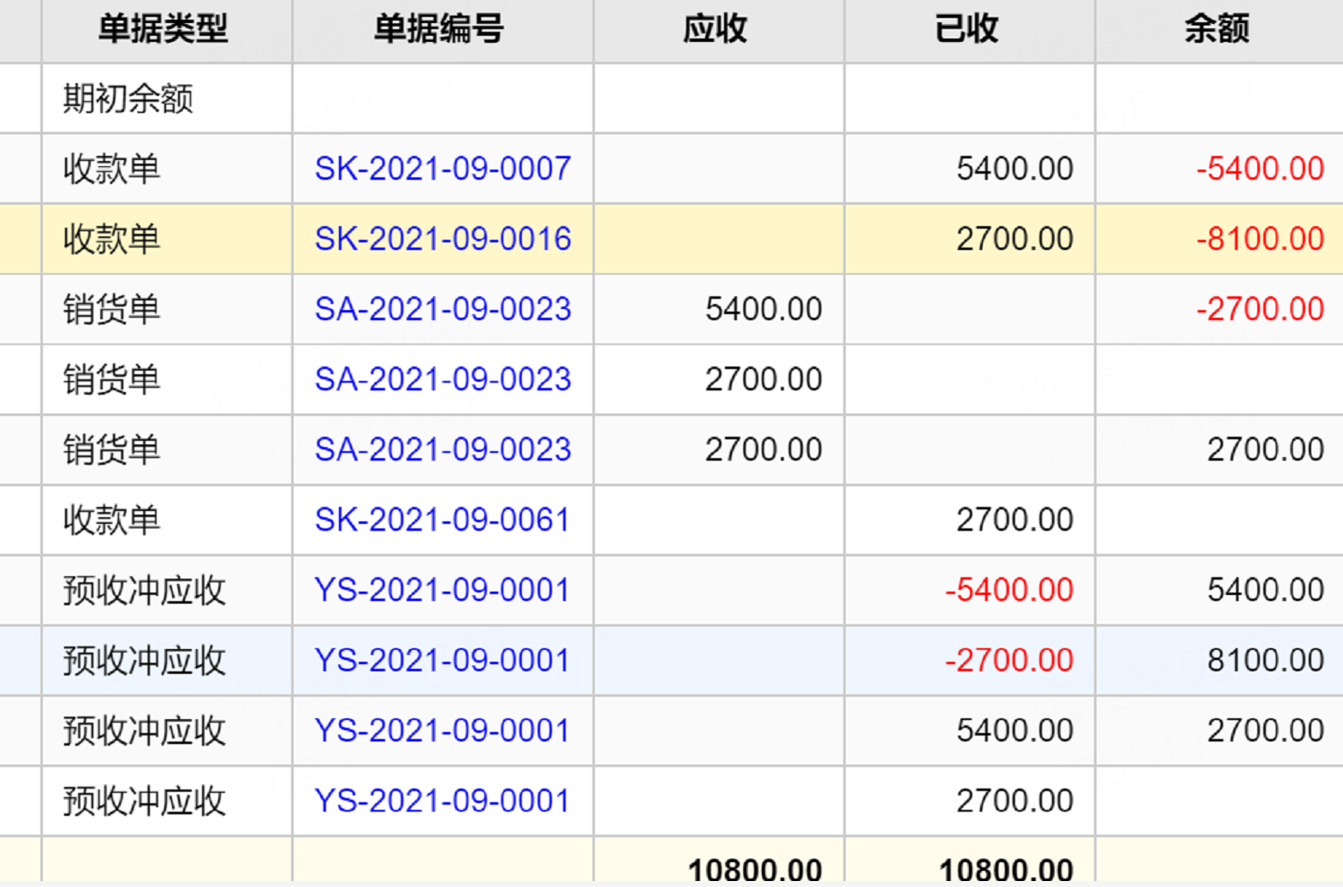This screenshot has height=887, width=1343.
Task: Click the 单据编号 column header
Action: (439, 29)
